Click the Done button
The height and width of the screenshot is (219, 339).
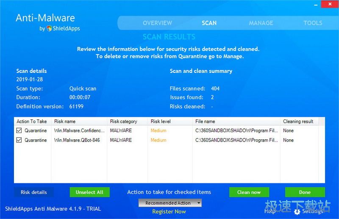point(305,192)
